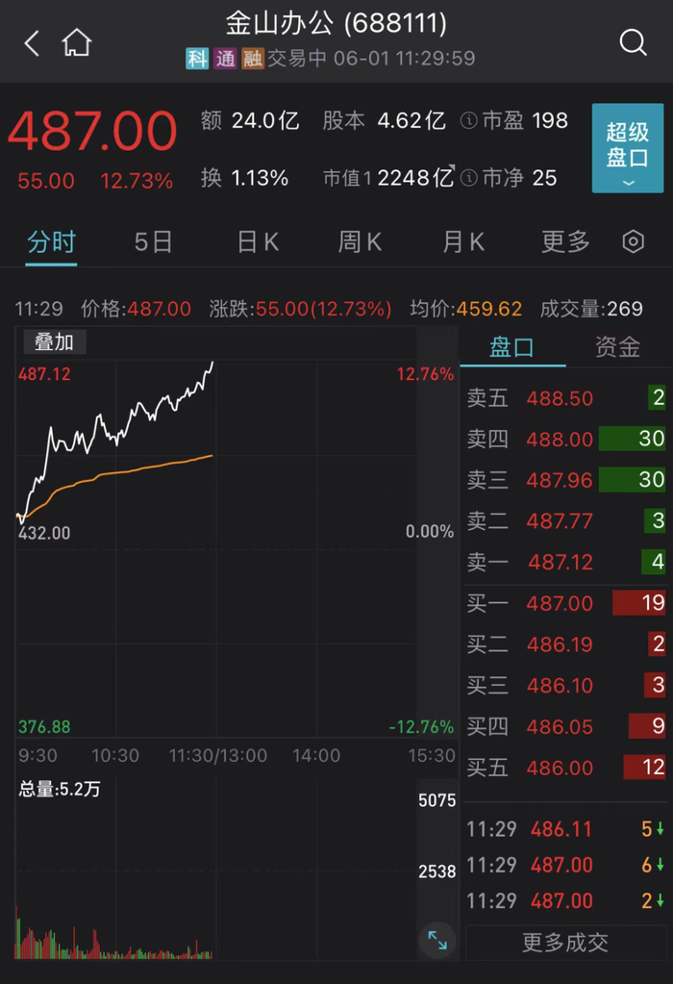Select the 卖一 487.12 ask row

pyautogui.click(x=565, y=562)
